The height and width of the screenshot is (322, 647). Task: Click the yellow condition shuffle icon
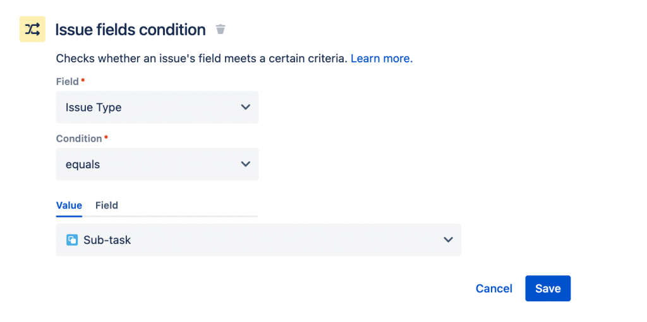pyautogui.click(x=32, y=30)
